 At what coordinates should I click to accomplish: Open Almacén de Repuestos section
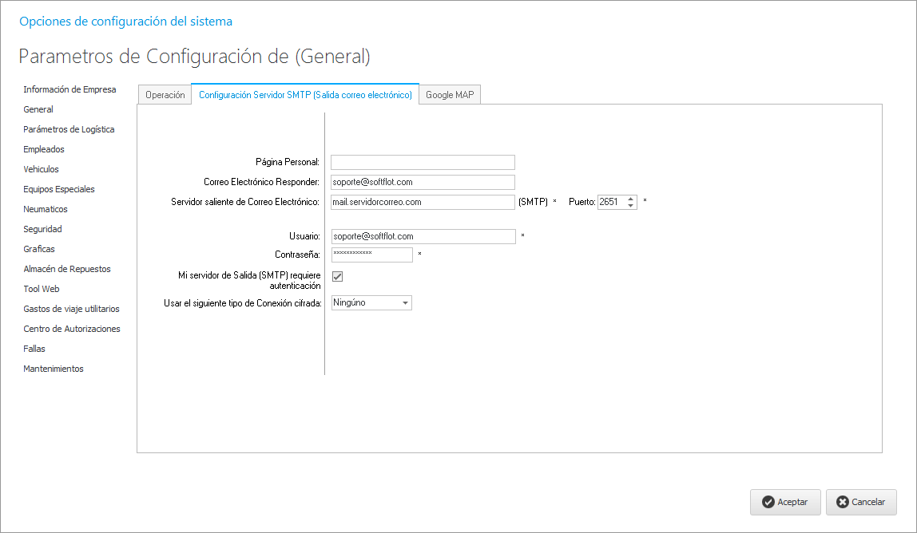point(67,269)
